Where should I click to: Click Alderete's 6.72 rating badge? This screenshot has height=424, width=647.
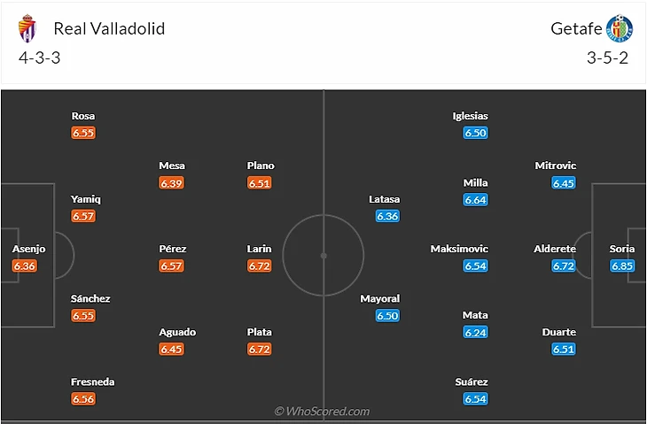(x=564, y=266)
